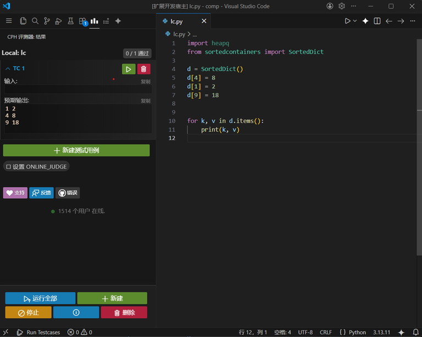
Task: Place cursor on line 12 in editor
Action: click(x=302, y=138)
